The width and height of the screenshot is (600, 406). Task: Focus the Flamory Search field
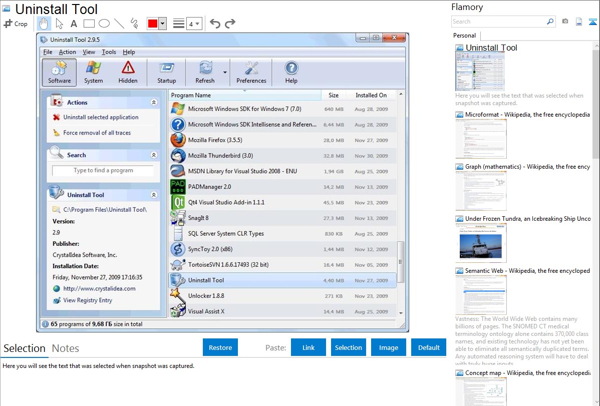coord(498,22)
